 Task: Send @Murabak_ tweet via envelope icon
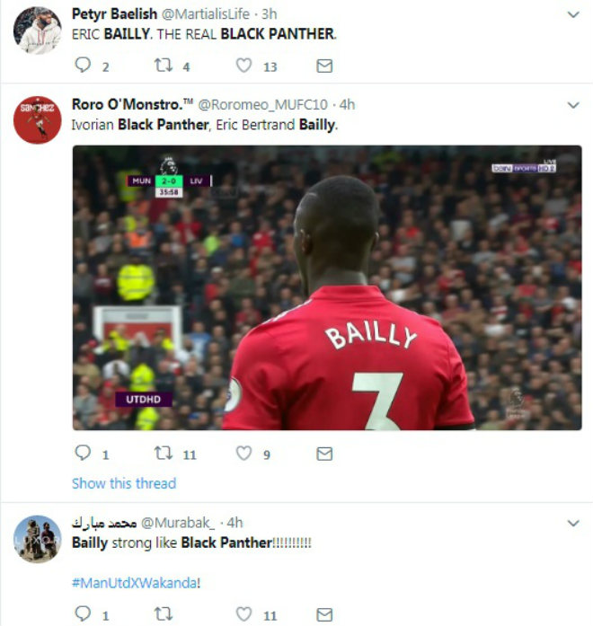click(x=324, y=615)
